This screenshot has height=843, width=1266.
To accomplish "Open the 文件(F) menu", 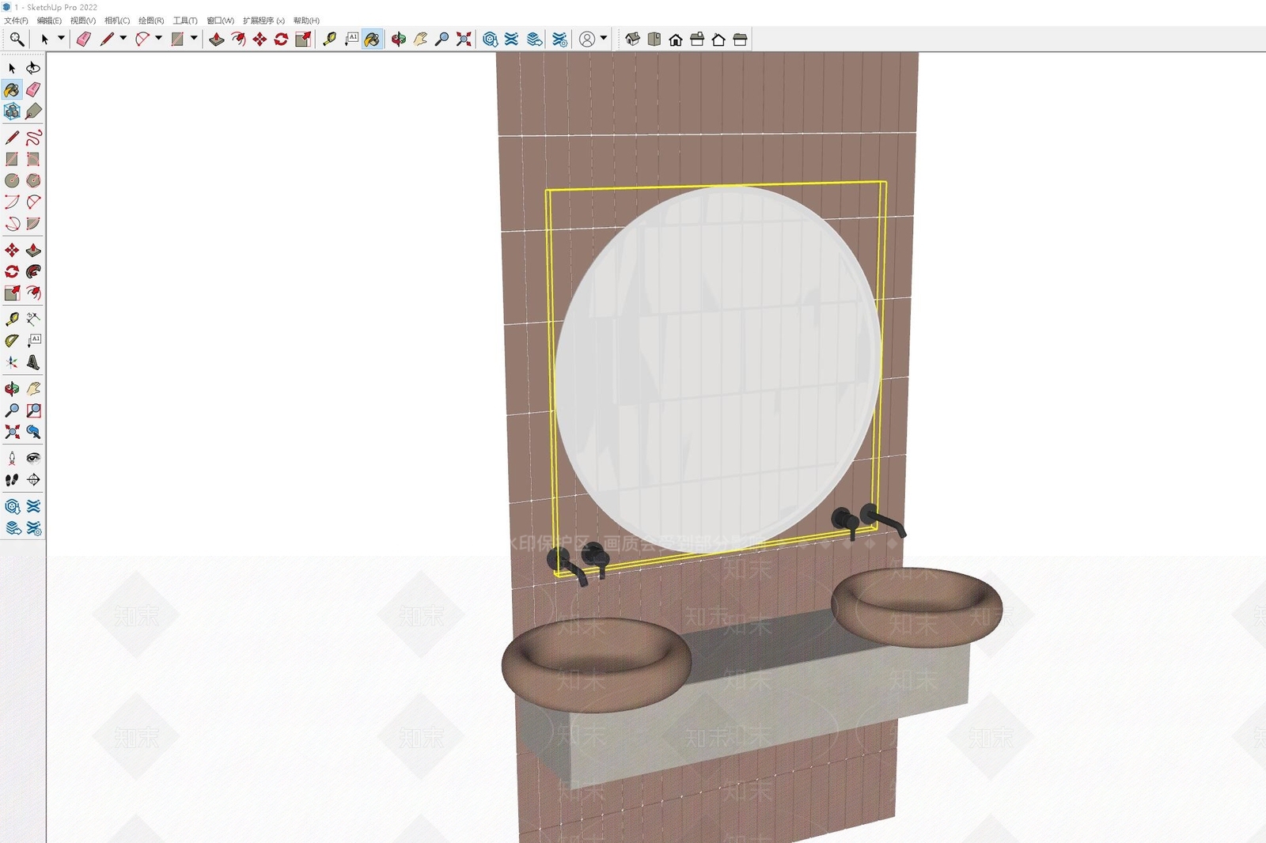I will point(16,21).
